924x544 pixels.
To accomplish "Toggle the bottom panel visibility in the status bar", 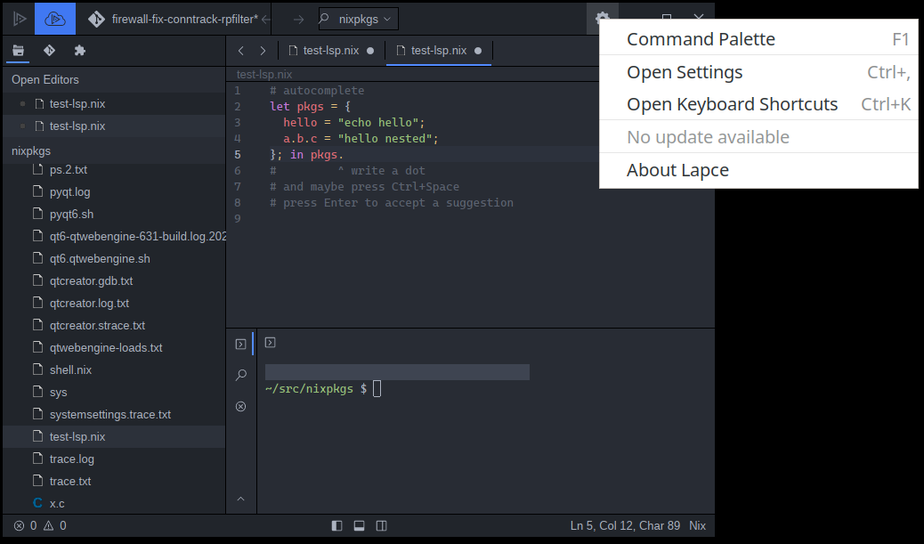I will tap(359, 525).
